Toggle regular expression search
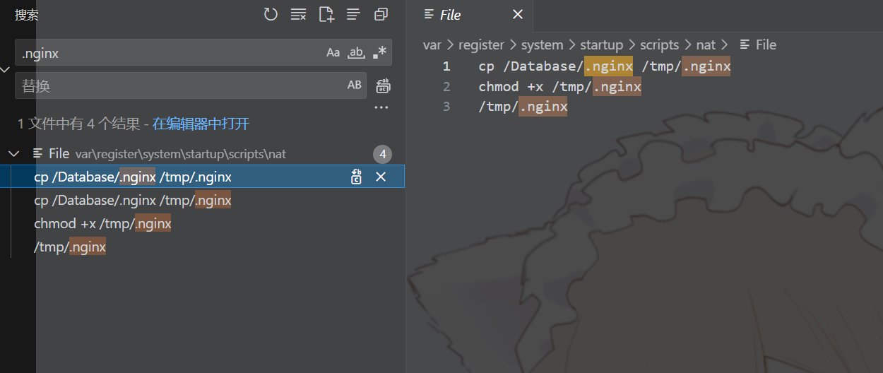Screen dimensions: 883x373 (x=380, y=53)
